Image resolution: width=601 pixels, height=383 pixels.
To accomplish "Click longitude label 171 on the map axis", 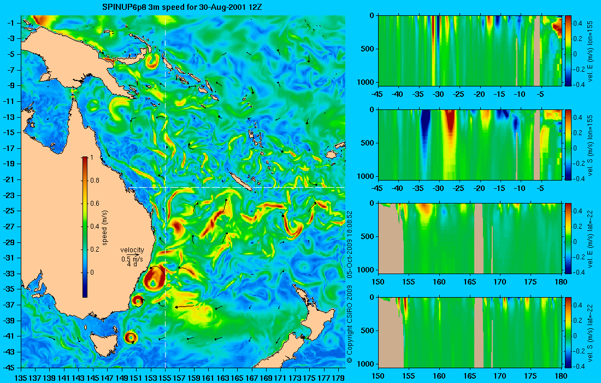I will tap(281, 378).
